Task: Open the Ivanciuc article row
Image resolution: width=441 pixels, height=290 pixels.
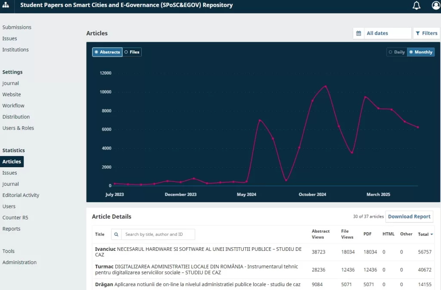Action: [198, 252]
